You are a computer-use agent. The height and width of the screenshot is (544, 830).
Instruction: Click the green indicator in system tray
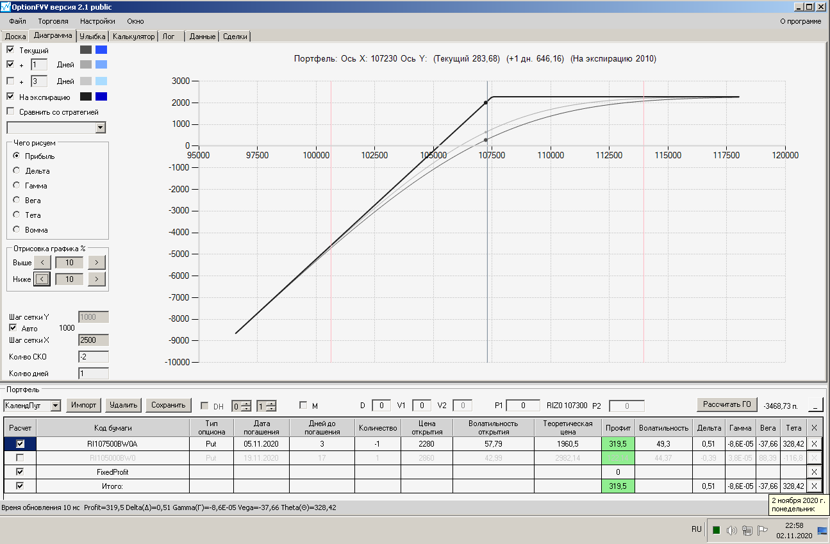click(x=716, y=530)
